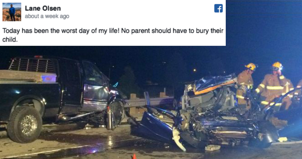This screenshot has height=159, width=302.
Task: Open the crash scene photo
Action: tap(151, 102)
